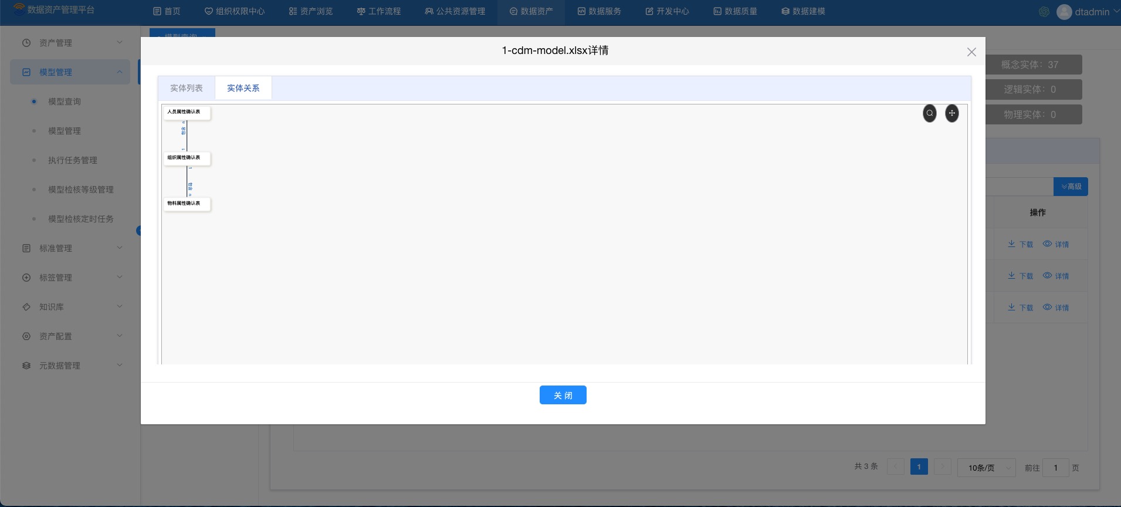Click the 物料属性确认表 entity node

click(x=187, y=204)
